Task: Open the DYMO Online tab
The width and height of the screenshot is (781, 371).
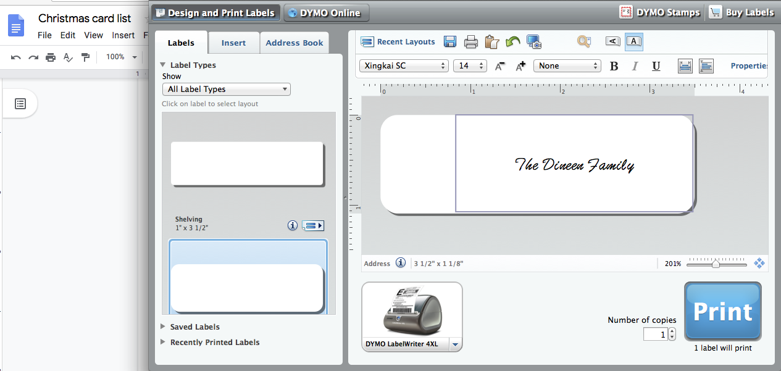Action: click(x=326, y=12)
